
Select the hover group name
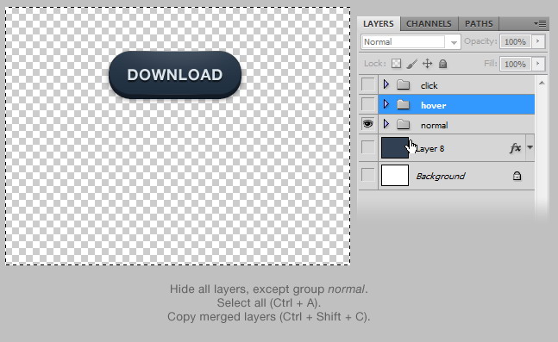pyautogui.click(x=433, y=105)
